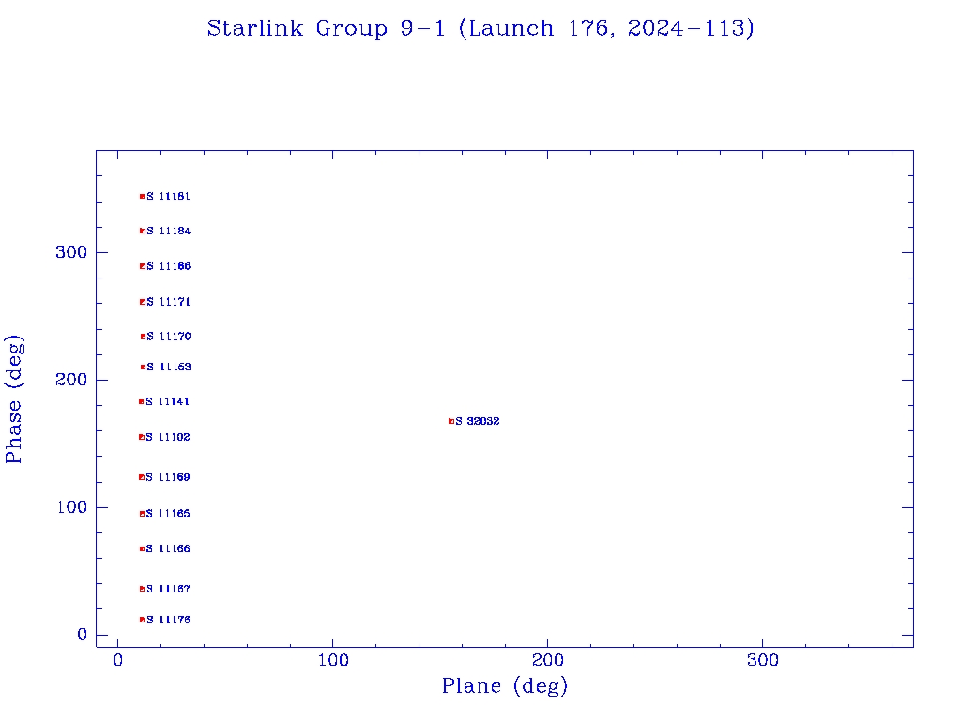
Task: Select the outlier S 32032 marker
Action: pos(450,422)
